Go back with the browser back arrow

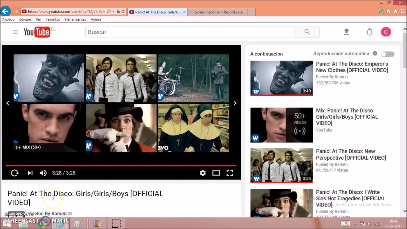coord(5,12)
